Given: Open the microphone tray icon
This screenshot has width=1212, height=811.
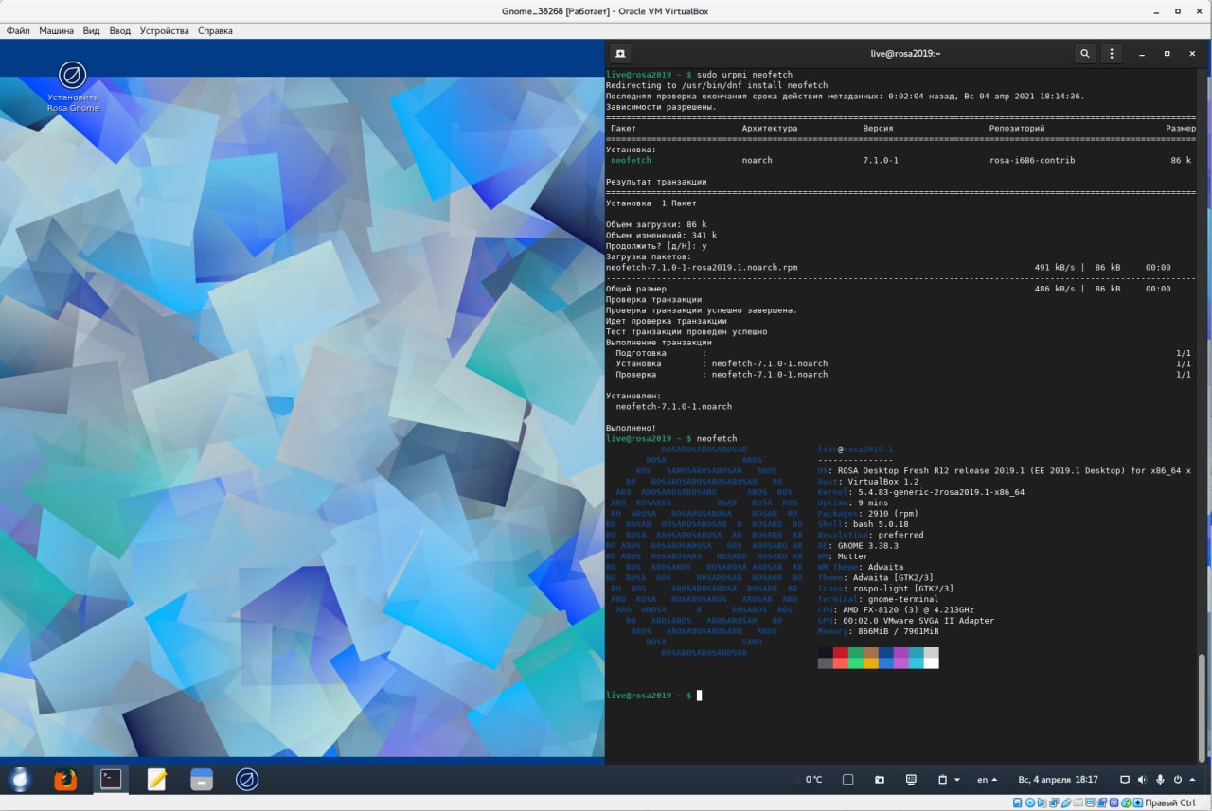Looking at the screenshot, I should click(1161, 780).
